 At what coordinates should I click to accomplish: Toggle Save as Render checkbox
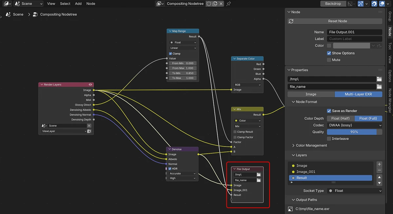click(x=329, y=111)
